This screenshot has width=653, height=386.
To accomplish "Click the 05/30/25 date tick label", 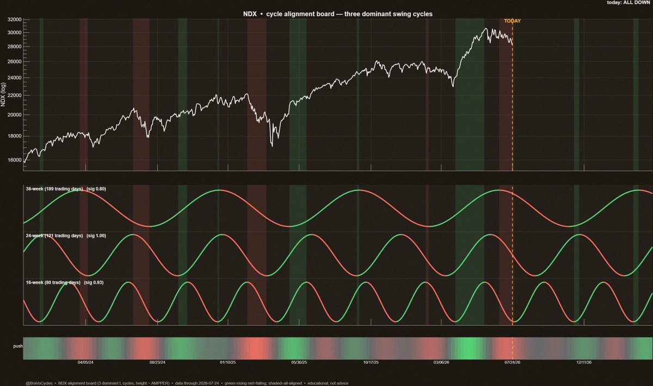I will pyautogui.click(x=299, y=362).
